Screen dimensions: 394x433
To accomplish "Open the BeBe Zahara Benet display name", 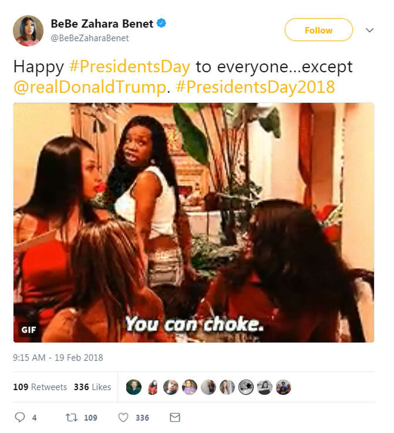I will [102, 24].
